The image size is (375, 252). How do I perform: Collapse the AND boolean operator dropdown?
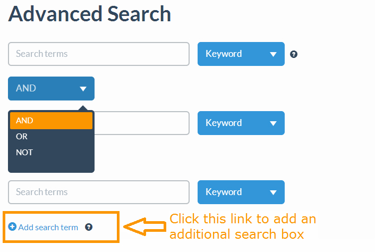(51, 89)
